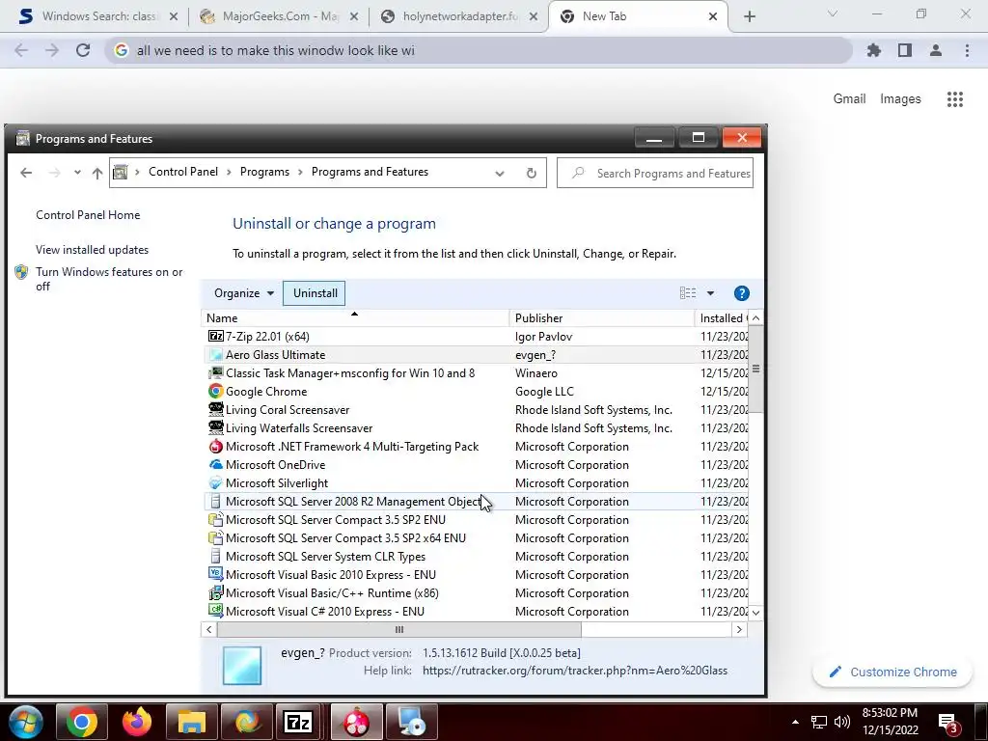The image size is (988, 741).
Task: Click the volume speaker tray icon
Action: click(842, 722)
